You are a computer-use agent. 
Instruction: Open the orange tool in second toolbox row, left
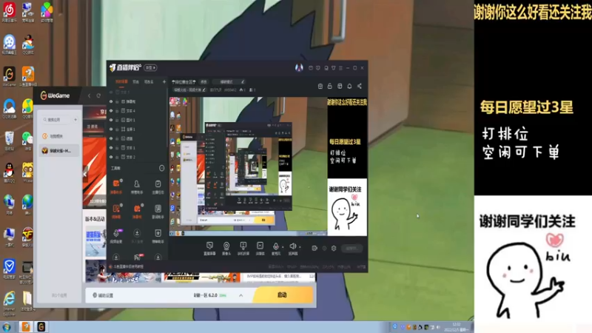pyautogui.click(x=116, y=212)
